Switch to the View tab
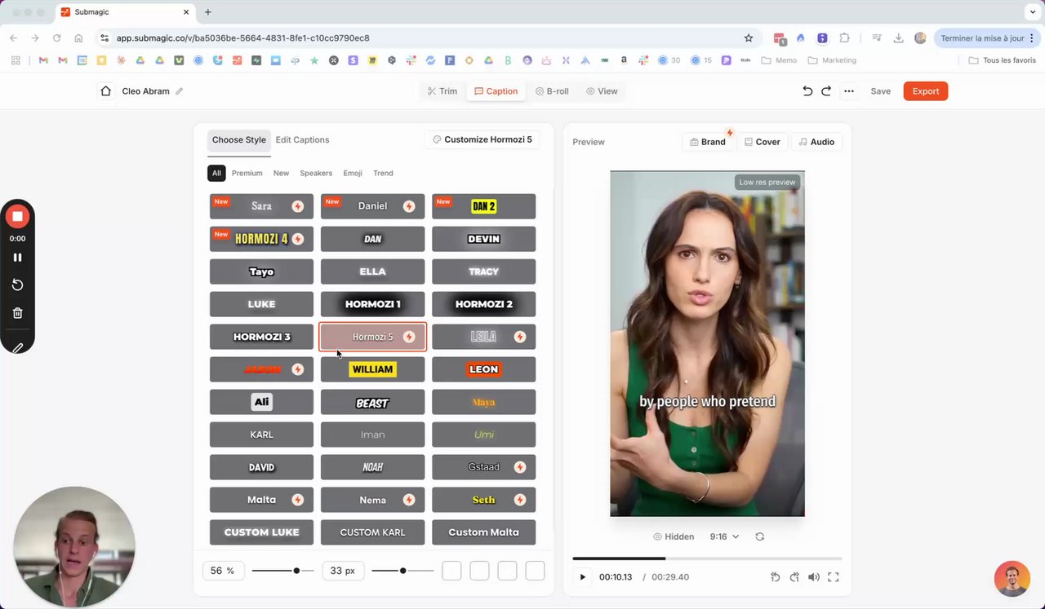The image size is (1045, 609). click(602, 91)
